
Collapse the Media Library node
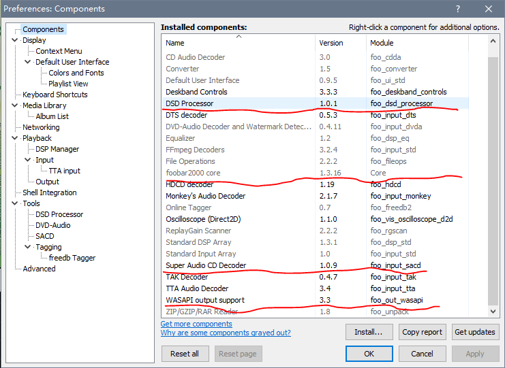[x=15, y=105]
